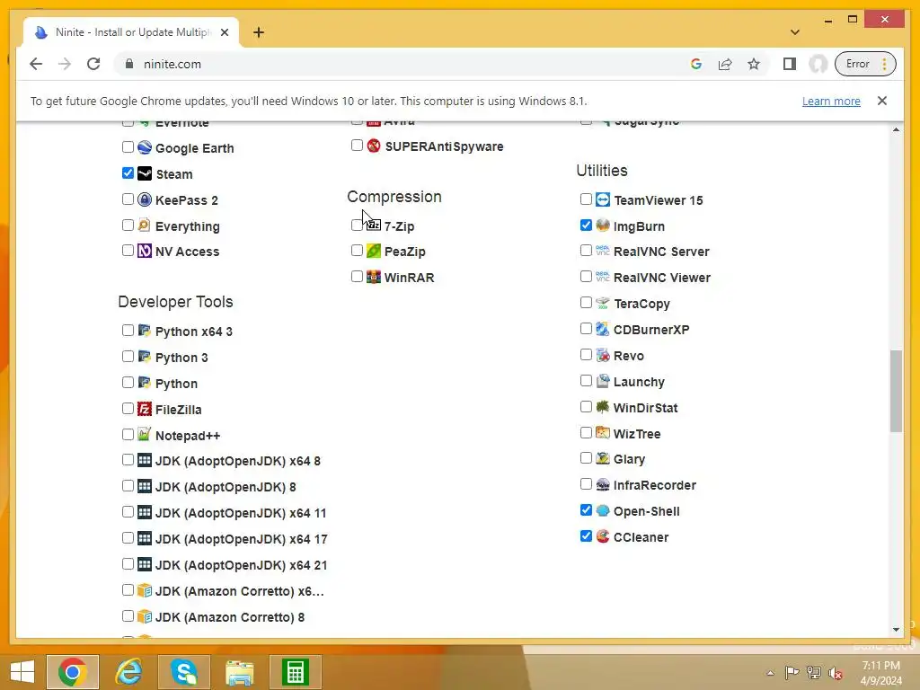Click the InfraRecorder label

click(655, 485)
